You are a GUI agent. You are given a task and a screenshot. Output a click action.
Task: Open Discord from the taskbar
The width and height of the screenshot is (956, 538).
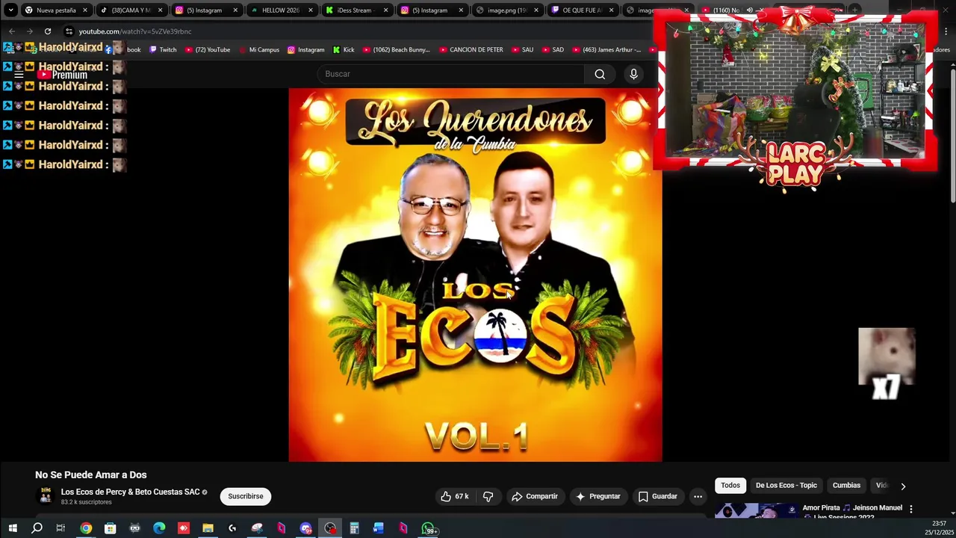[x=305, y=528]
